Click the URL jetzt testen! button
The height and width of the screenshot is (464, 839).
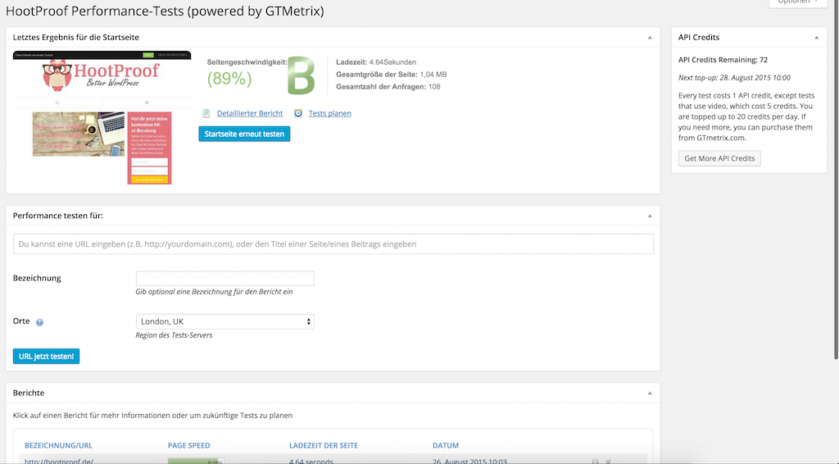(46, 356)
